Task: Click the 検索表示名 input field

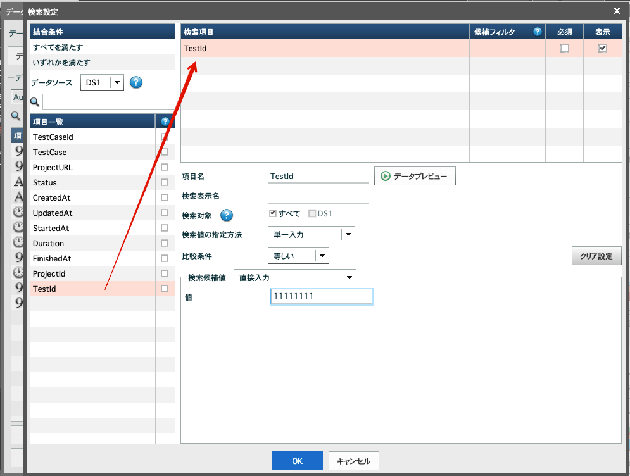Action: (318, 196)
